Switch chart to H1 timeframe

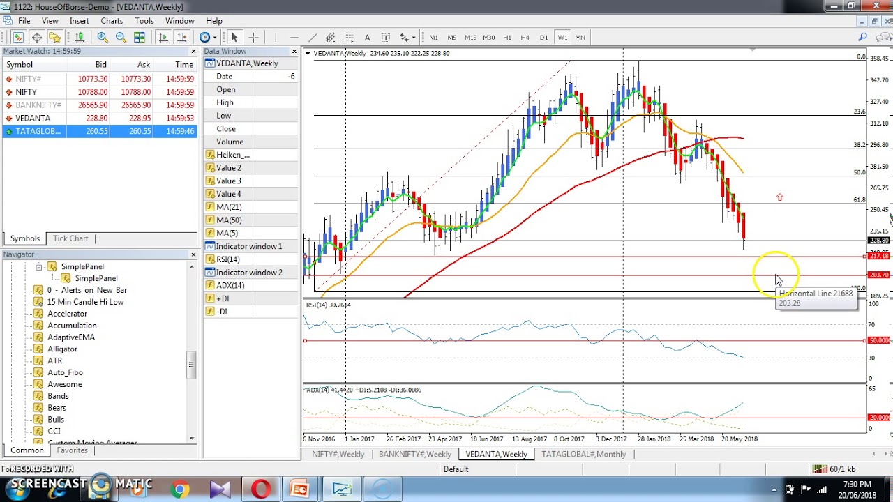507,37
